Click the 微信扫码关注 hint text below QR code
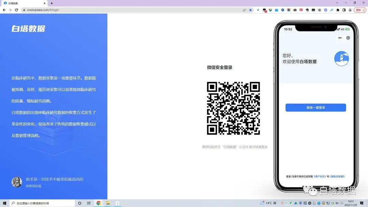The height and width of the screenshot is (207, 368). 235,147
